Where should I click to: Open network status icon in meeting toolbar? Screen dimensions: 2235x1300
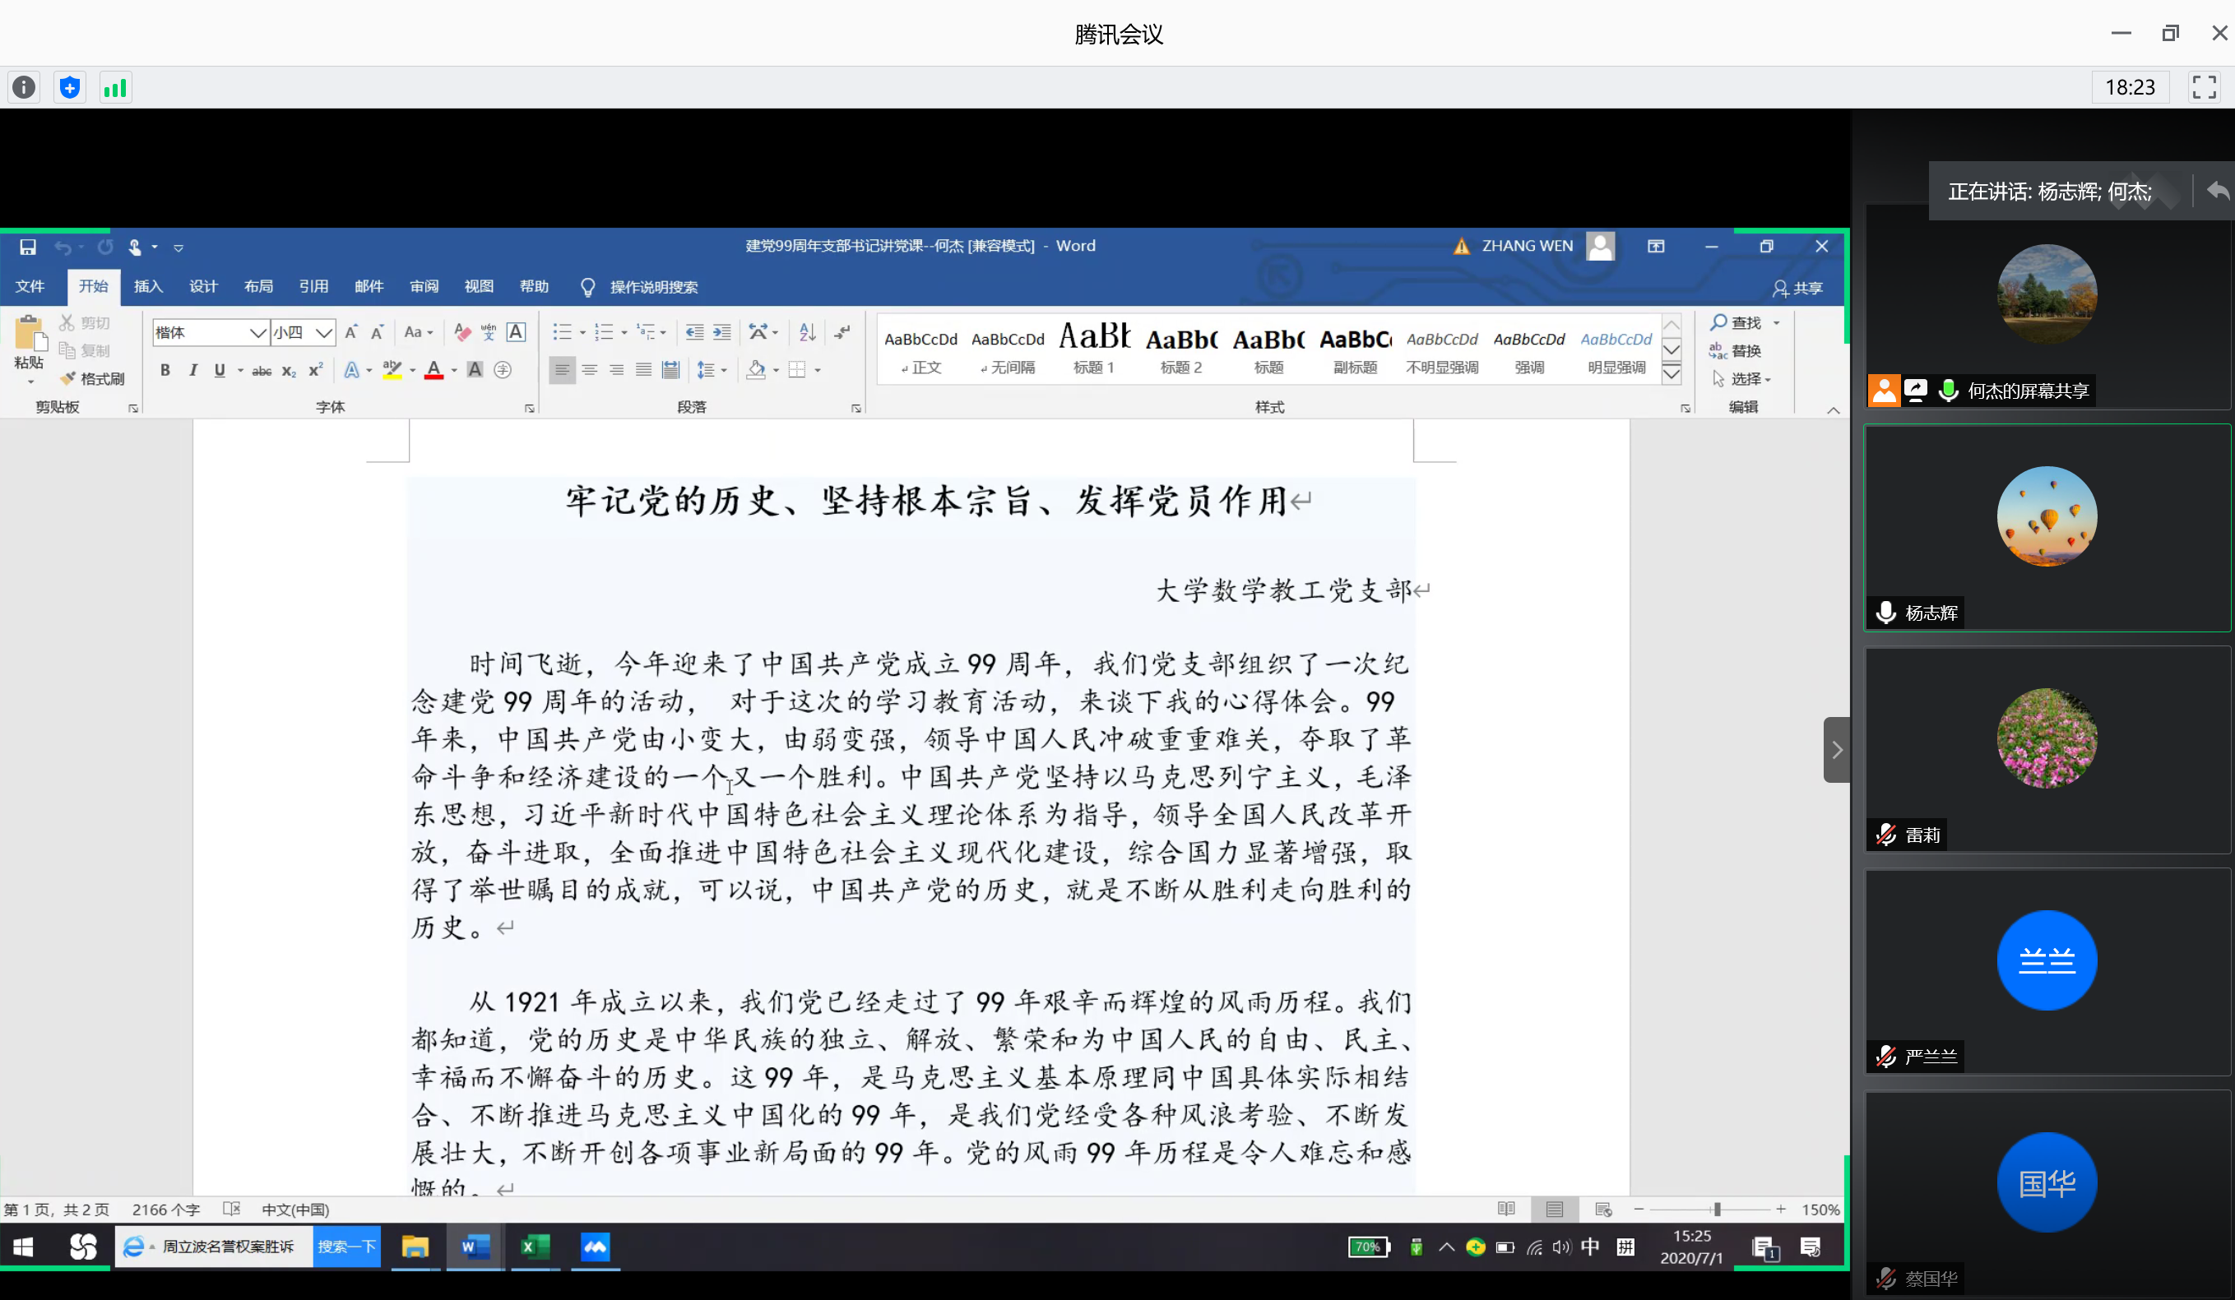pyautogui.click(x=115, y=88)
